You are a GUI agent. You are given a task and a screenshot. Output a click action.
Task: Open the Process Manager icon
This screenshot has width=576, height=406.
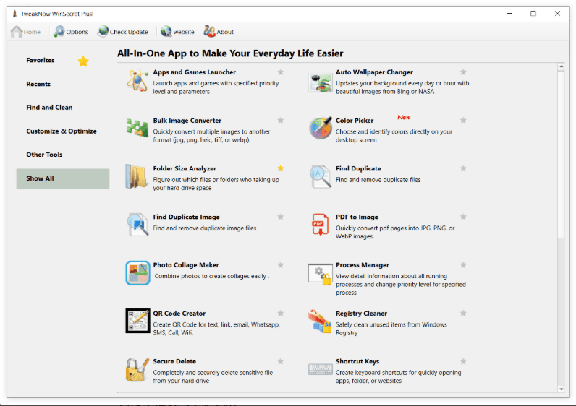pos(320,275)
